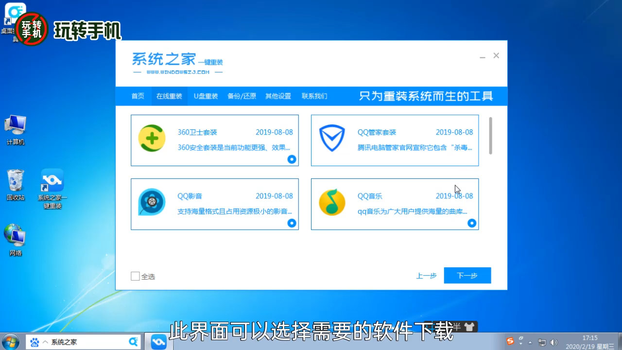Close the 系统之家 window

click(x=496, y=56)
